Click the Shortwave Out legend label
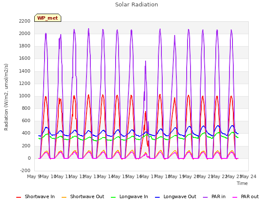Image resolution: width=274 pixels, height=205 pixels. pos(87,196)
